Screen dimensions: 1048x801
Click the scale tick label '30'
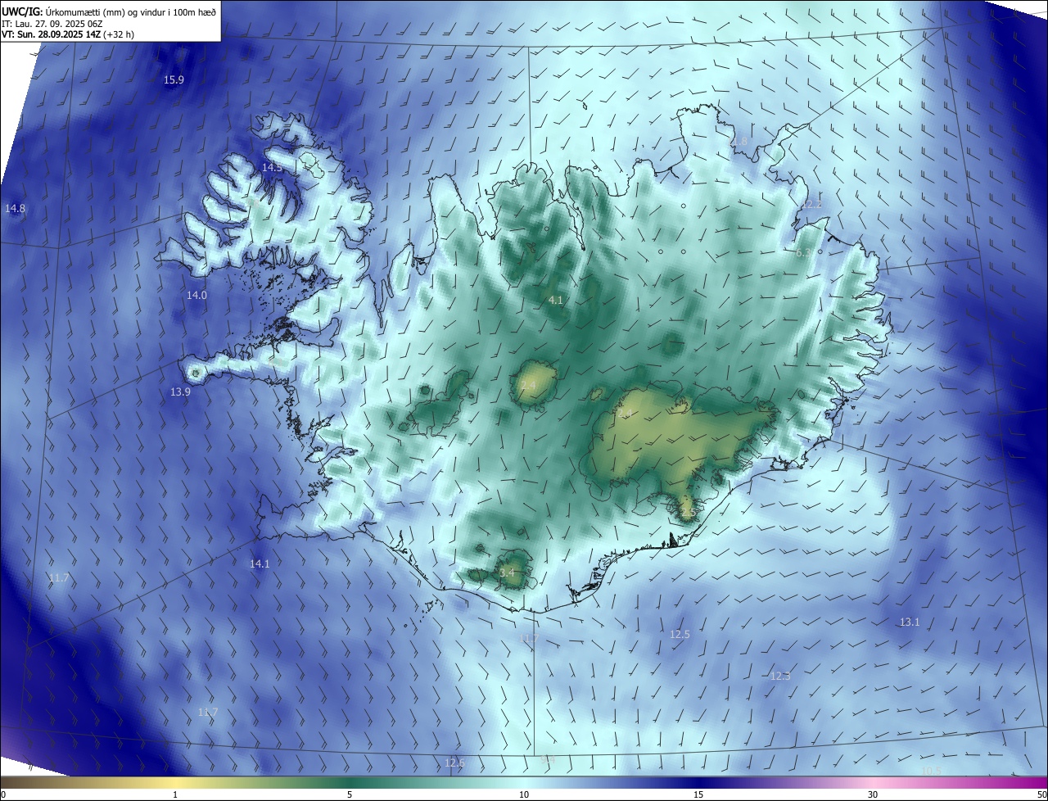point(873,795)
